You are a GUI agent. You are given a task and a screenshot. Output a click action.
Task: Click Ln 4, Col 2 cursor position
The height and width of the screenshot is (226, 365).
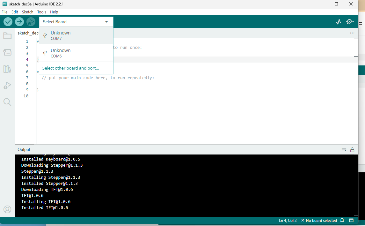click(288, 220)
